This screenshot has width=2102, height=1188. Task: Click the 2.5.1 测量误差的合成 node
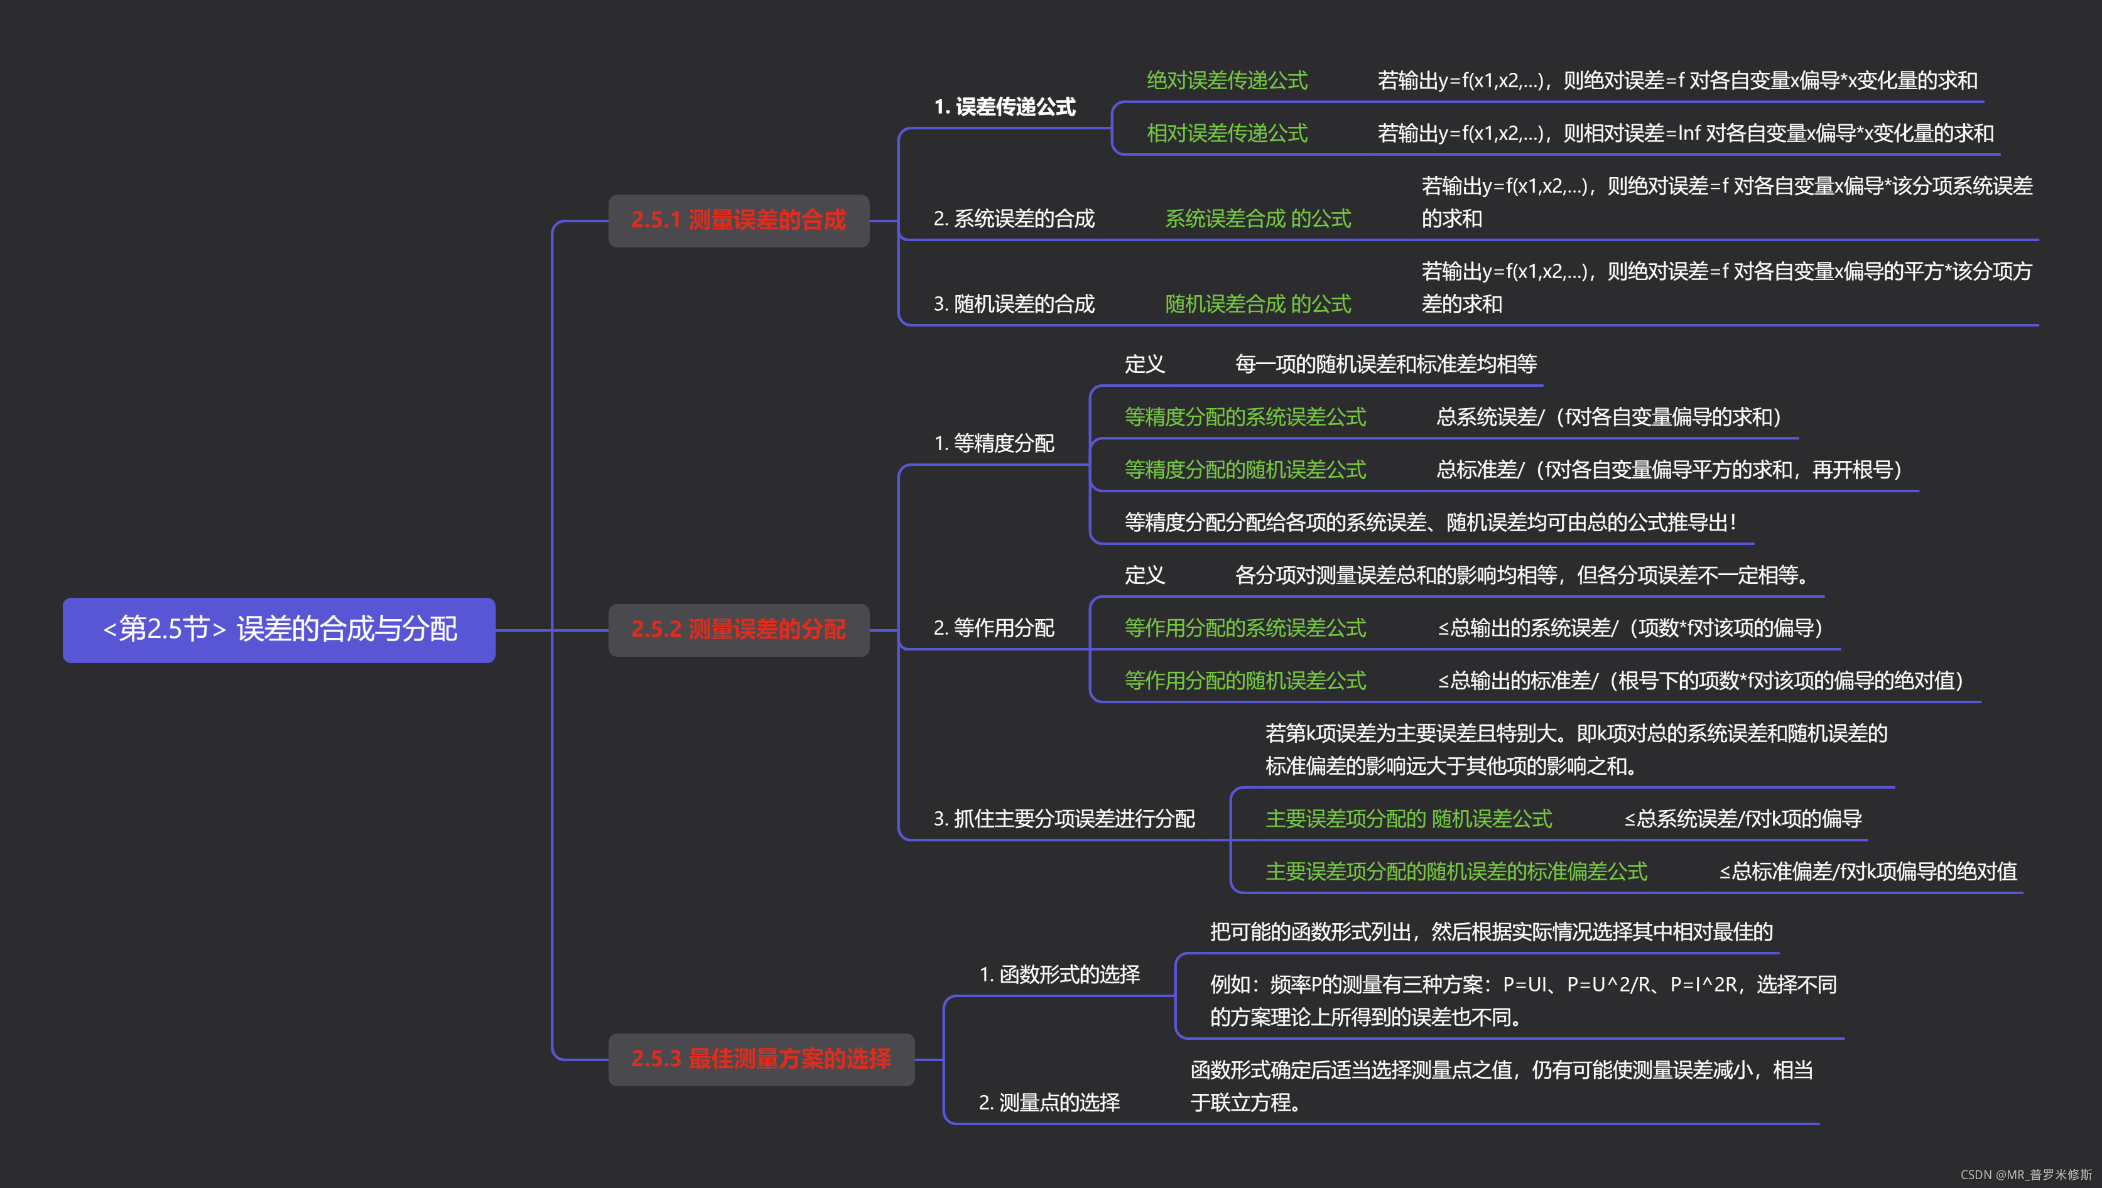[739, 220]
